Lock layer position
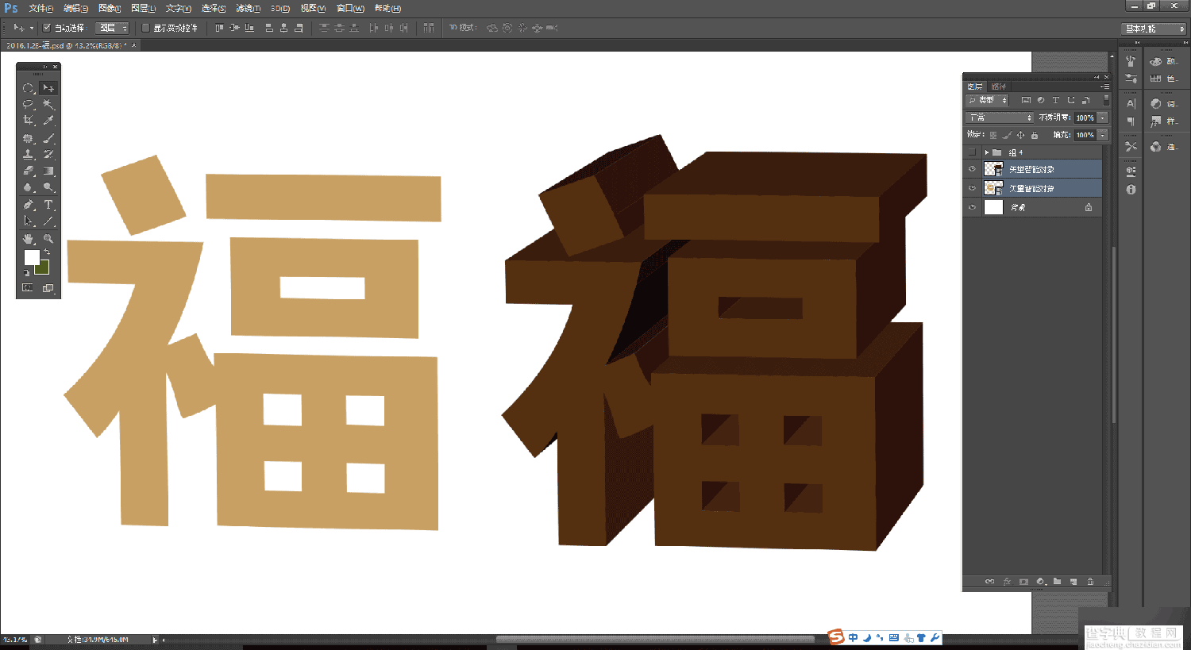This screenshot has height=650, width=1191. [x=1020, y=135]
